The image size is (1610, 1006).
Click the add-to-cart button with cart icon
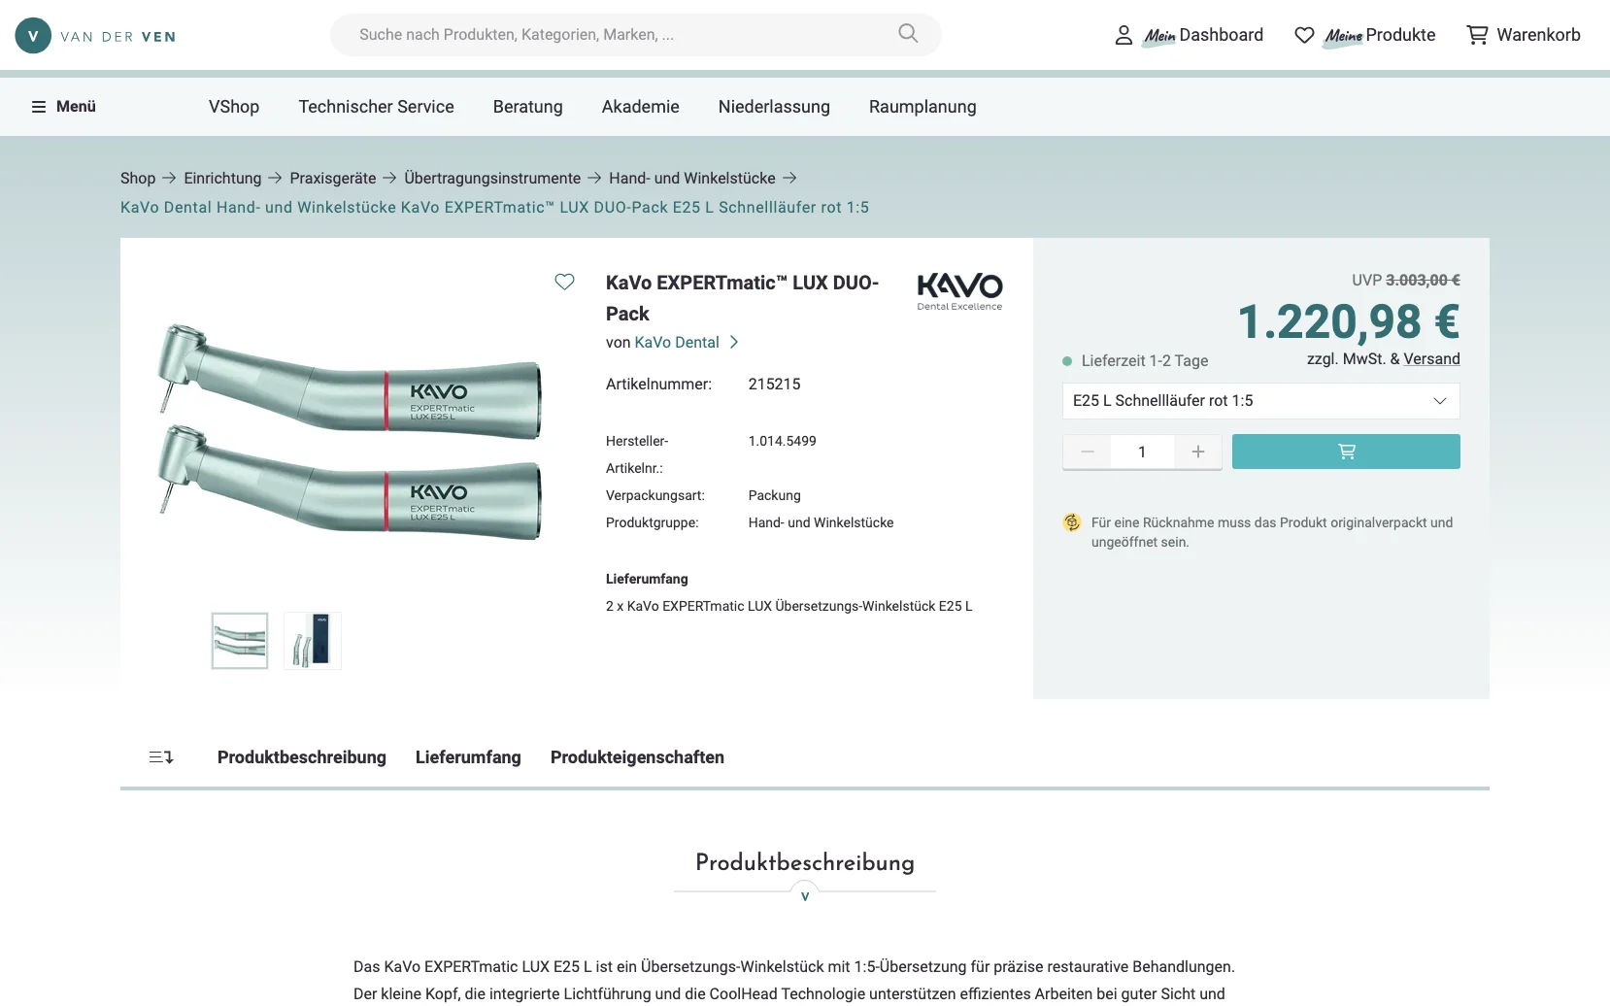point(1346,452)
